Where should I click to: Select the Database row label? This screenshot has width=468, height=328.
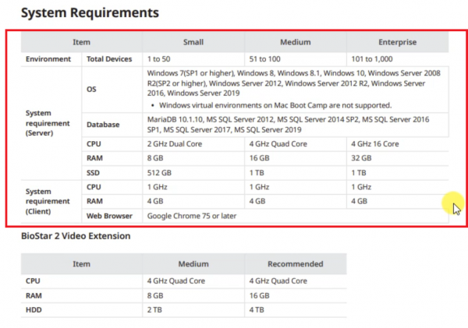tap(105, 125)
